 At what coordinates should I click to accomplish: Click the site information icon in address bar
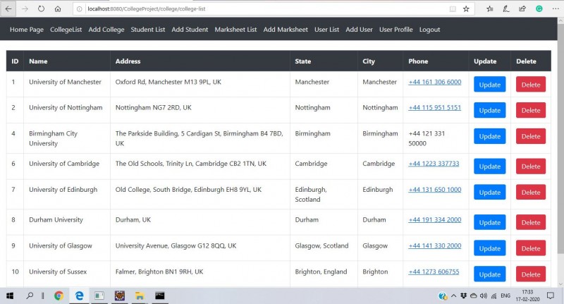click(79, 9)
